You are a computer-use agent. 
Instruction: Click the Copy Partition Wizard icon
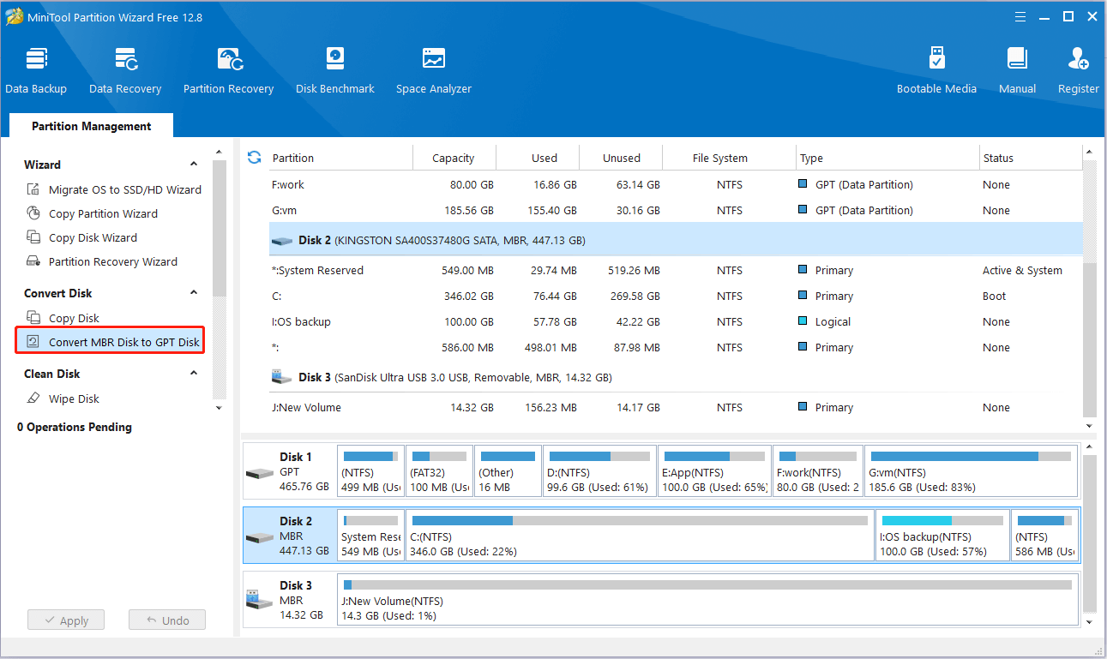[x=33, y=213]
